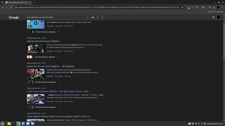This screenshot has width=225, height=126.
Task: Open the terminal from the panel
Action: 14,124
